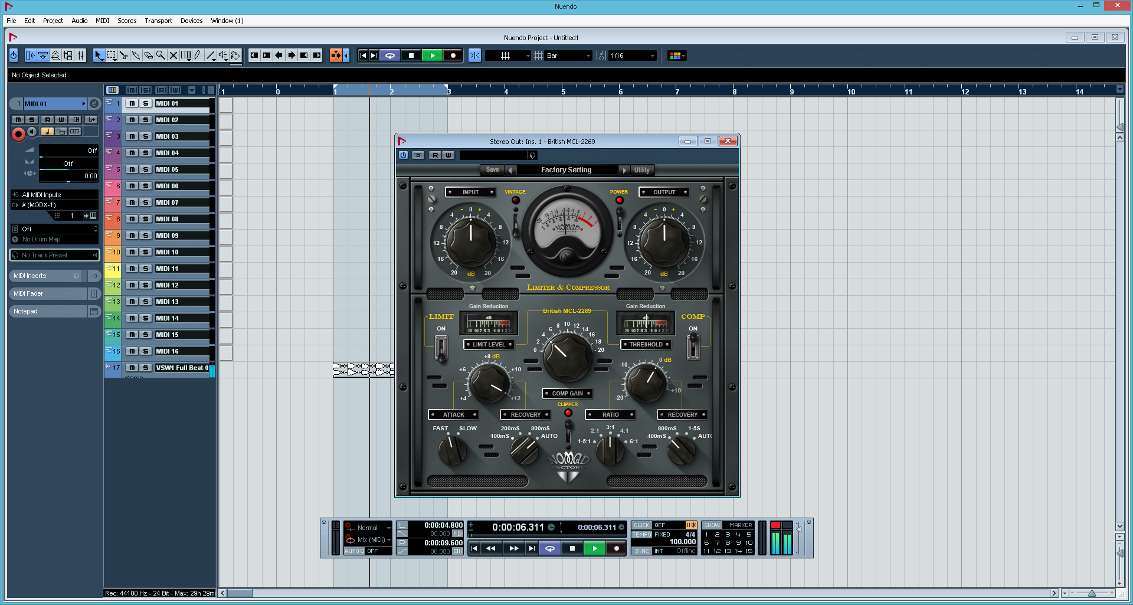The width and height of the screenshot is (1133, 605).
Task: Solo the MIDI 05 track
Action: point(145,169)
